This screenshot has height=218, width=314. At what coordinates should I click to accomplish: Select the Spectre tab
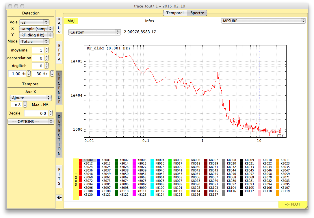[197, 13]
